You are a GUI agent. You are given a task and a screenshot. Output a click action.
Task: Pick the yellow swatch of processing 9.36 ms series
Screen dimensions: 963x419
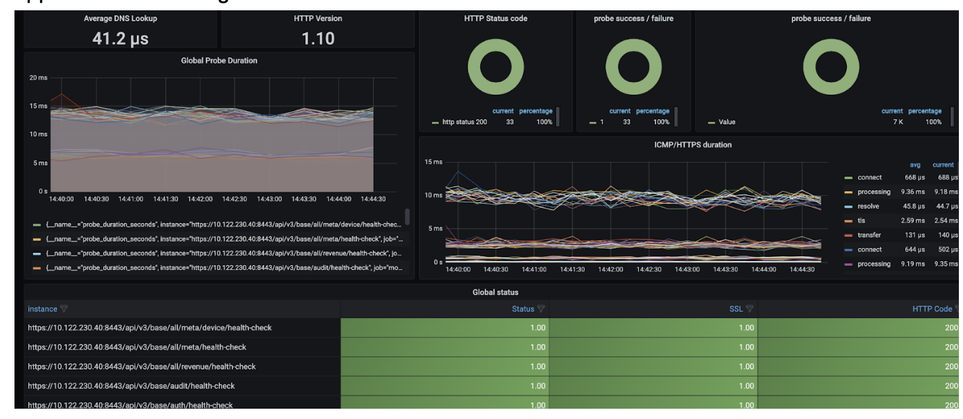(849, 192)
